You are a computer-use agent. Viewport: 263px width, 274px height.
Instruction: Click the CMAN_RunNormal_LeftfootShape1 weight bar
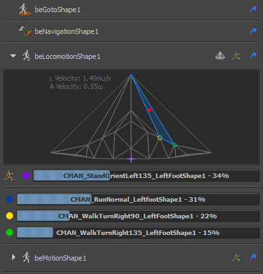tap(138, 199)
